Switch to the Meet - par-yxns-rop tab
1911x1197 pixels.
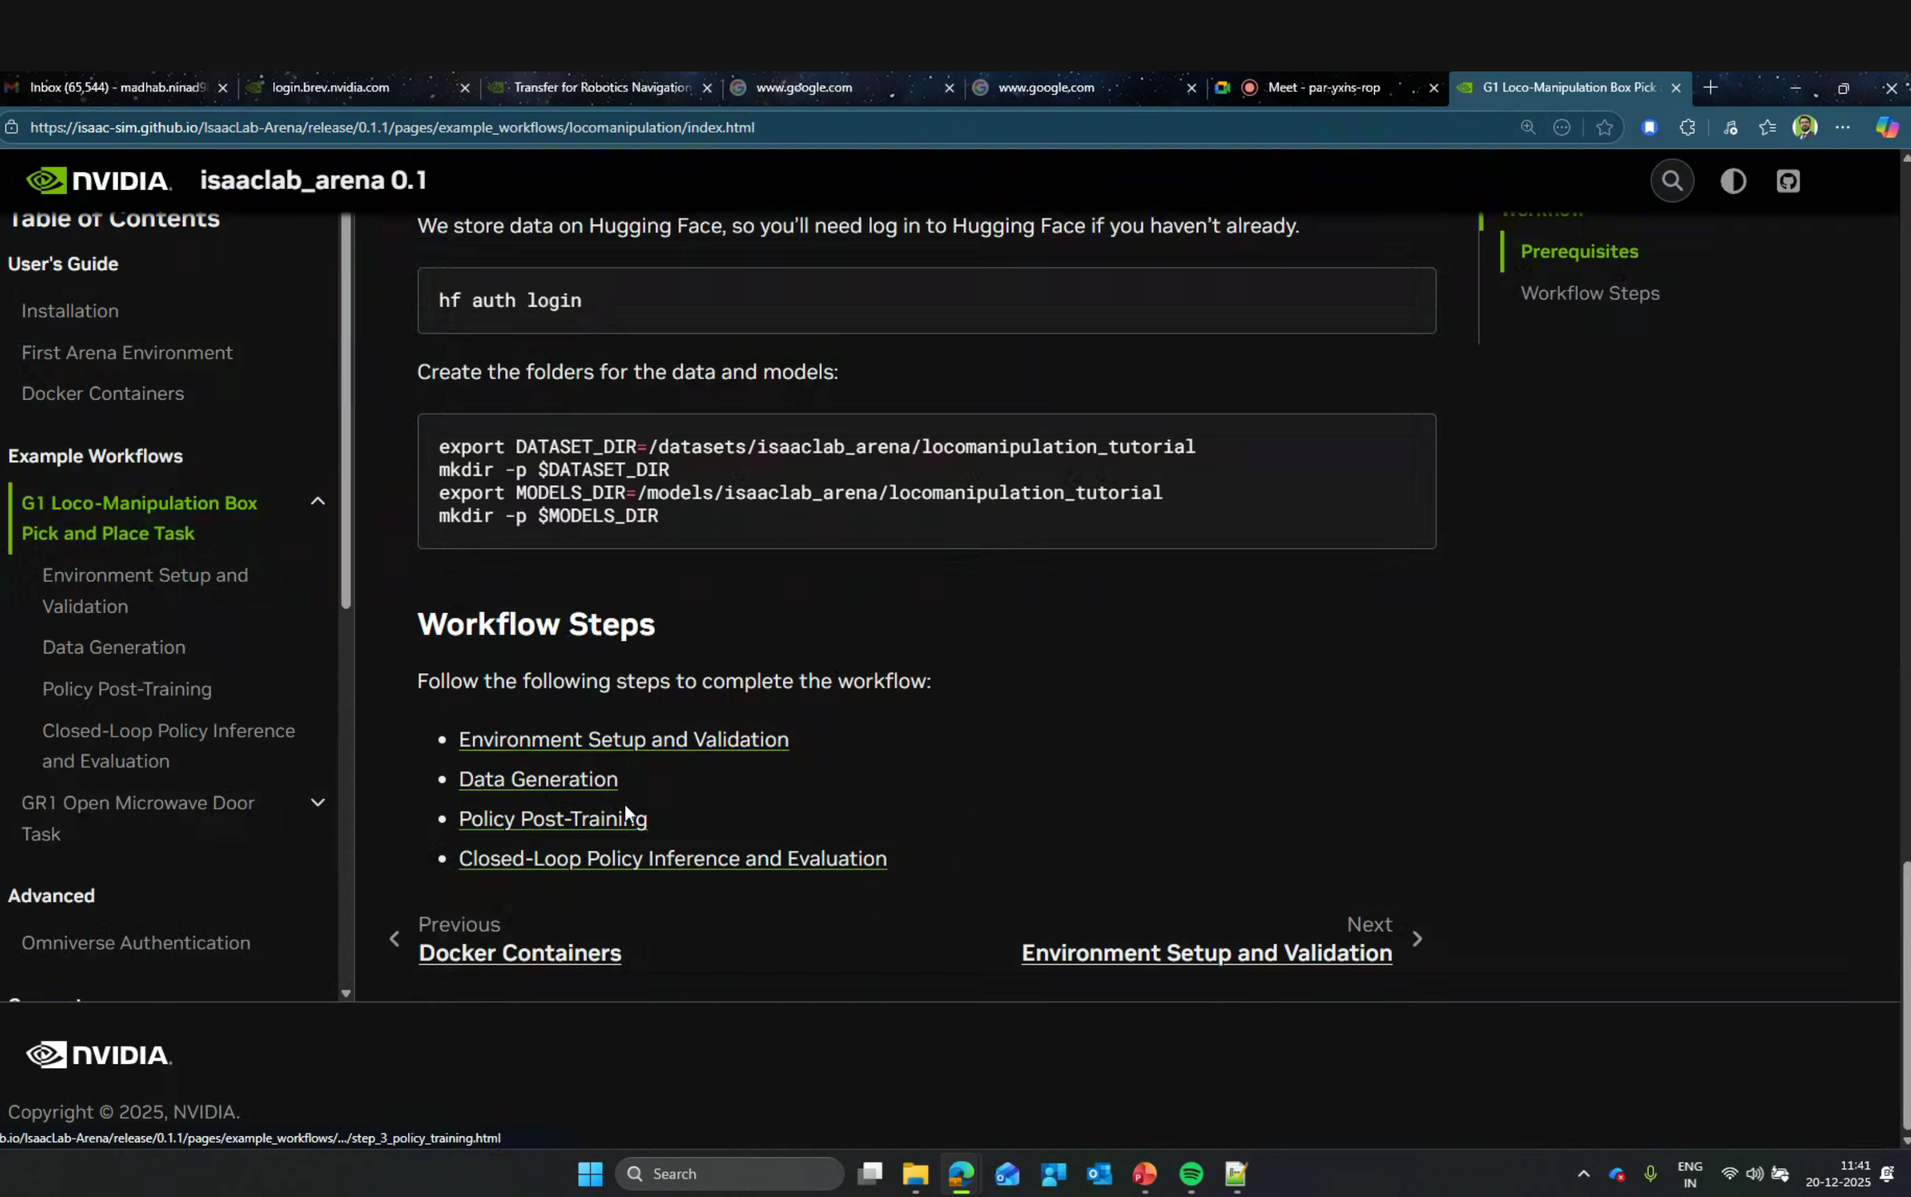pos(1326,88)
